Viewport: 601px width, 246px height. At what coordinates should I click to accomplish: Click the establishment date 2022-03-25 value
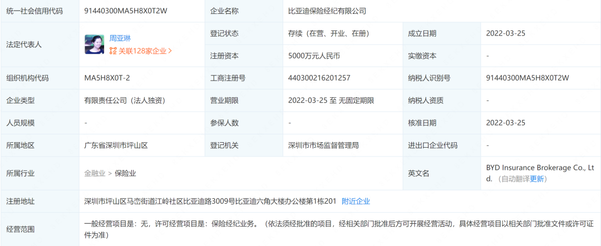click(x=505, y=33)
